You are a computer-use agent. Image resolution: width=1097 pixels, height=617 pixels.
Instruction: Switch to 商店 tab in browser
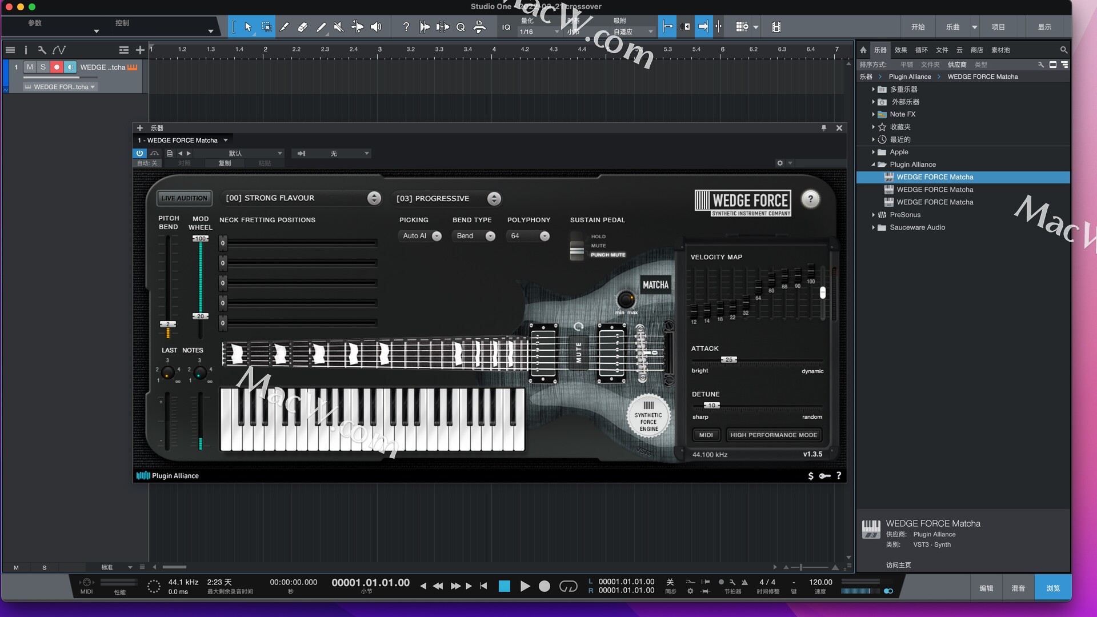[976, 50]
